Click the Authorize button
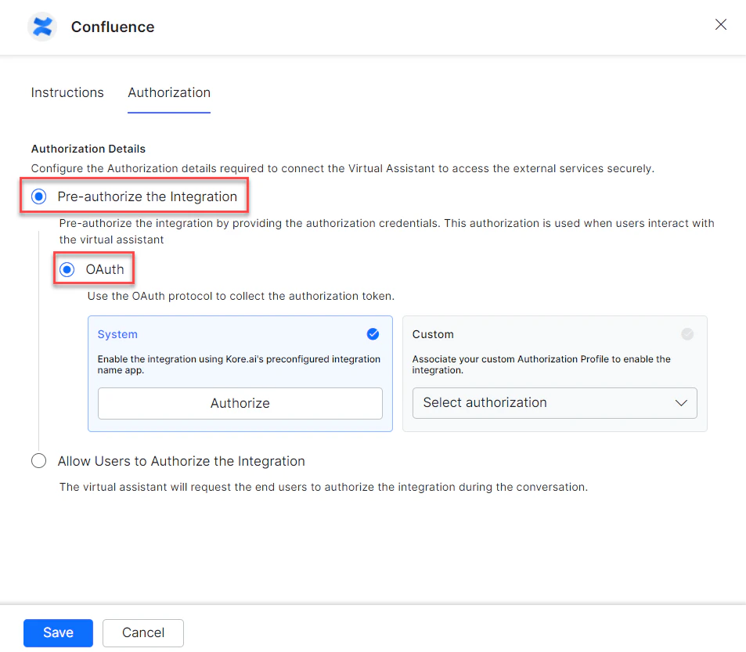The image size is (746, 652). pyautogui.click(x=240, y=403)
